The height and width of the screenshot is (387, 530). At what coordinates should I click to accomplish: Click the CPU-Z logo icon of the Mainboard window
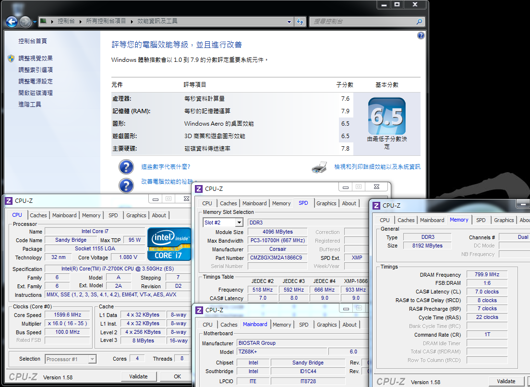199,310
